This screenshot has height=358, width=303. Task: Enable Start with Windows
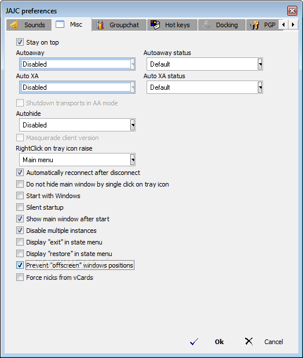[20, 196]
